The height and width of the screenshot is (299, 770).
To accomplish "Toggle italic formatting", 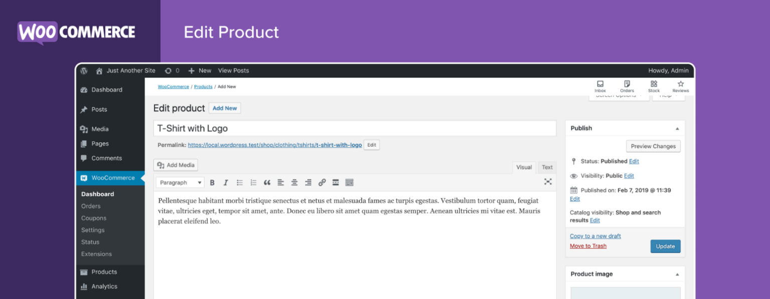I will pyautogui.click(x=226, y=182).
